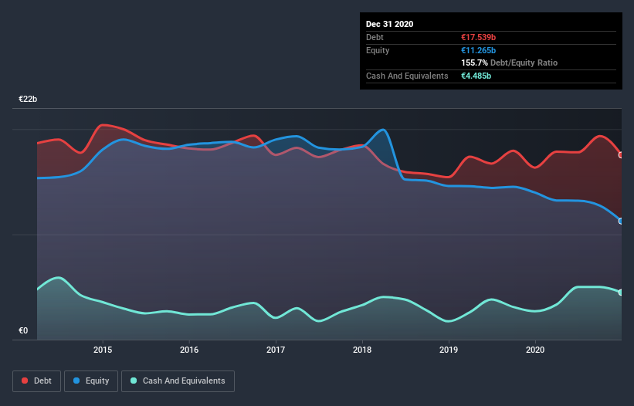Select the teal Cash end-point marker
The width and height of the screenshot is (634, 406).
621,292
